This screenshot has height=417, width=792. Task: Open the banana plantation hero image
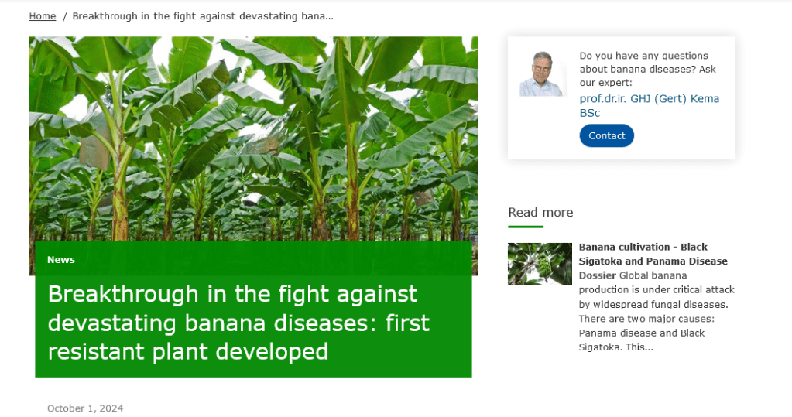(253, 139)
